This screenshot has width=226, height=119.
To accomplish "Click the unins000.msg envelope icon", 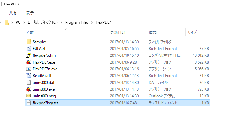I will (x=29, y=96).
